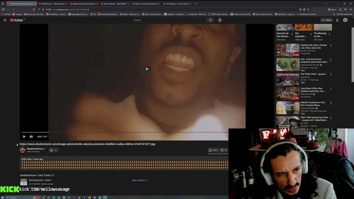354x199 pixels.
Task: Select the active shutterstock tab
Action: 21,4
